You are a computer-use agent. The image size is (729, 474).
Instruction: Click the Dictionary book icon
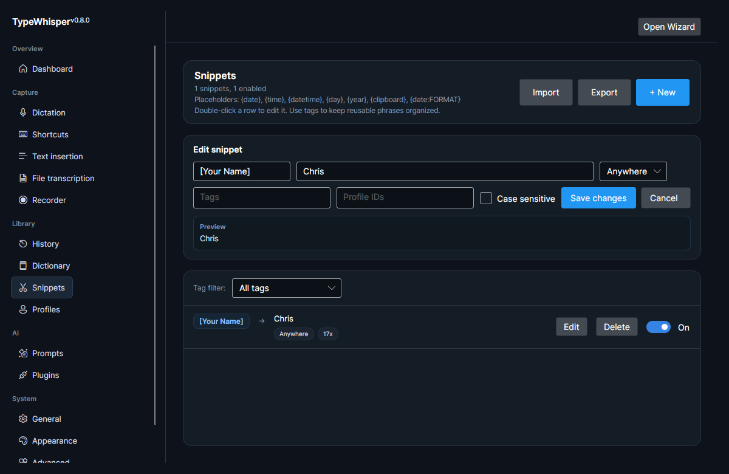pyautogui.click(x=23, y=266)
